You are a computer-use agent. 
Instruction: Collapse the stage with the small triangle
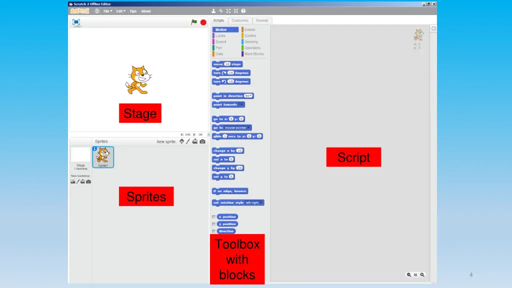[208, 134]
